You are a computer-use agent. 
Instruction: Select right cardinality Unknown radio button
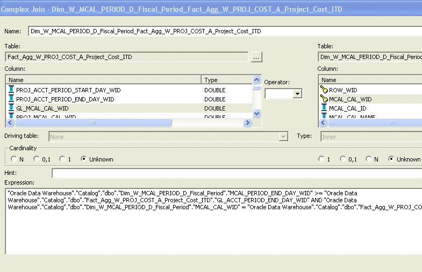tap(391, 159)
